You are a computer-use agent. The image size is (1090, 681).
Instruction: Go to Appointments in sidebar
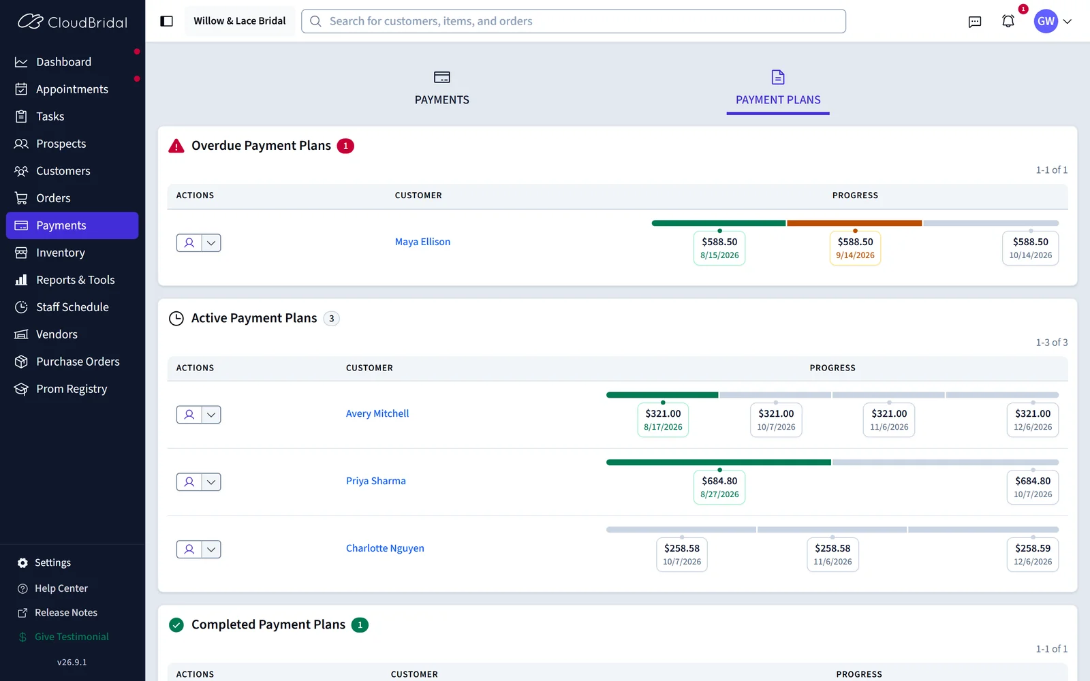click(x=72, y=89)
